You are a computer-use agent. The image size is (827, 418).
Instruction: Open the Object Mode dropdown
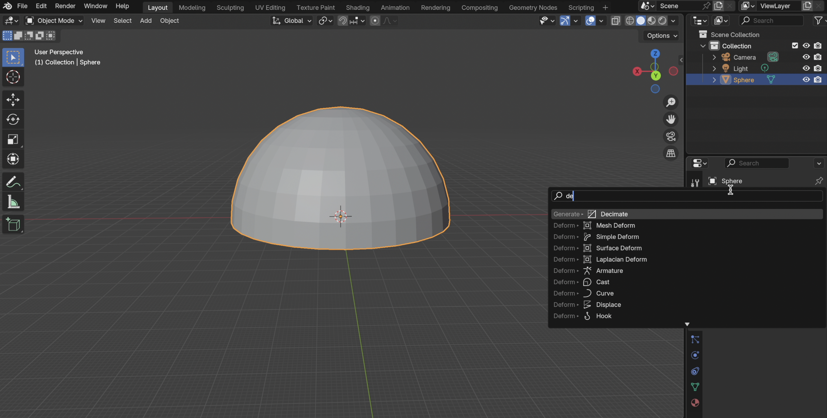pyautogui.click(x=54, y=21)
